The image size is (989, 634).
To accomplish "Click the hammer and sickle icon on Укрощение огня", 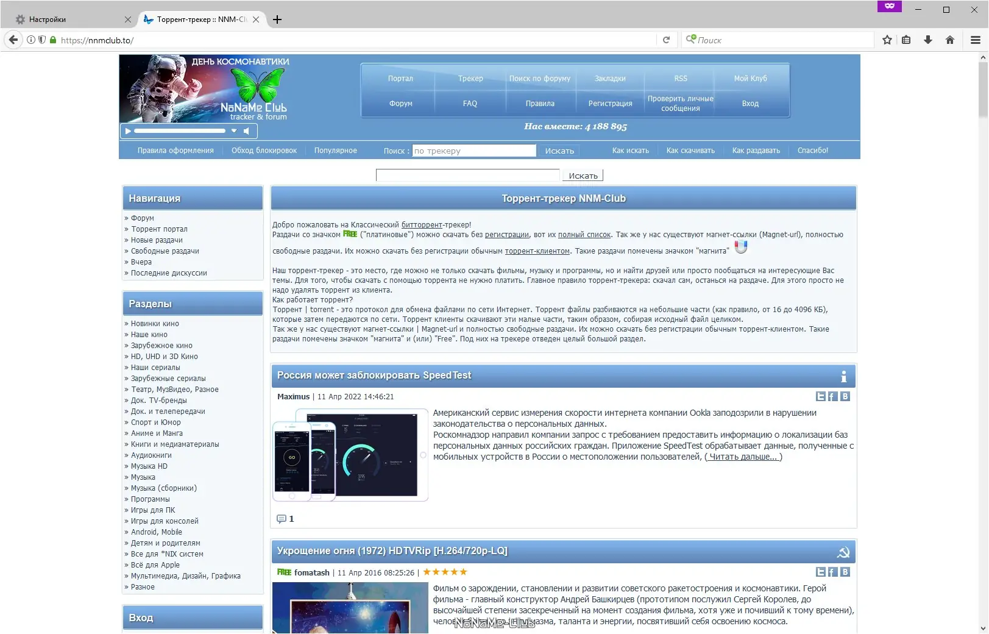I will click(843, 552).
